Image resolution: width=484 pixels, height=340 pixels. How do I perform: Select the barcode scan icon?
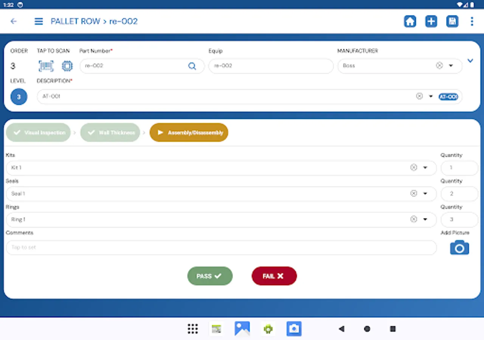coord(46,66)
